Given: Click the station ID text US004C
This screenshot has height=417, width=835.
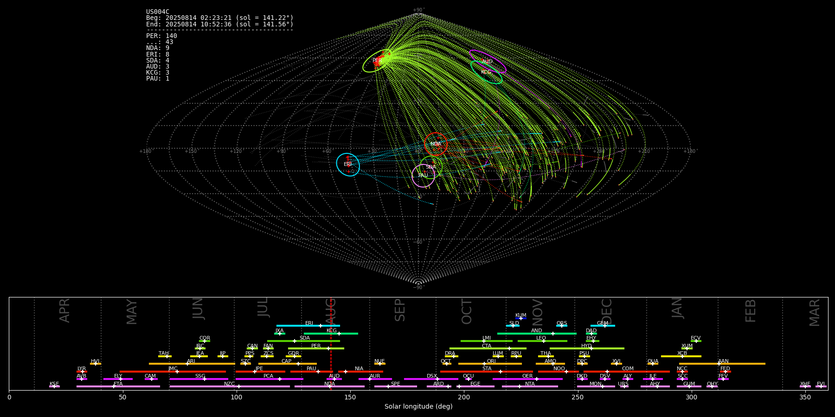Looking at the screenshot, I should [x=158, y=12].
